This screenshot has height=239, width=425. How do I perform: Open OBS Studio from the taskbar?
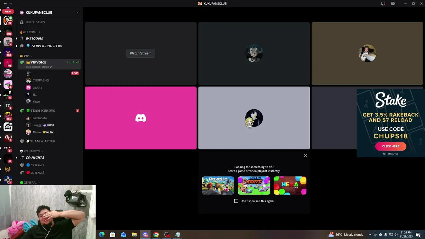(167, 235)
